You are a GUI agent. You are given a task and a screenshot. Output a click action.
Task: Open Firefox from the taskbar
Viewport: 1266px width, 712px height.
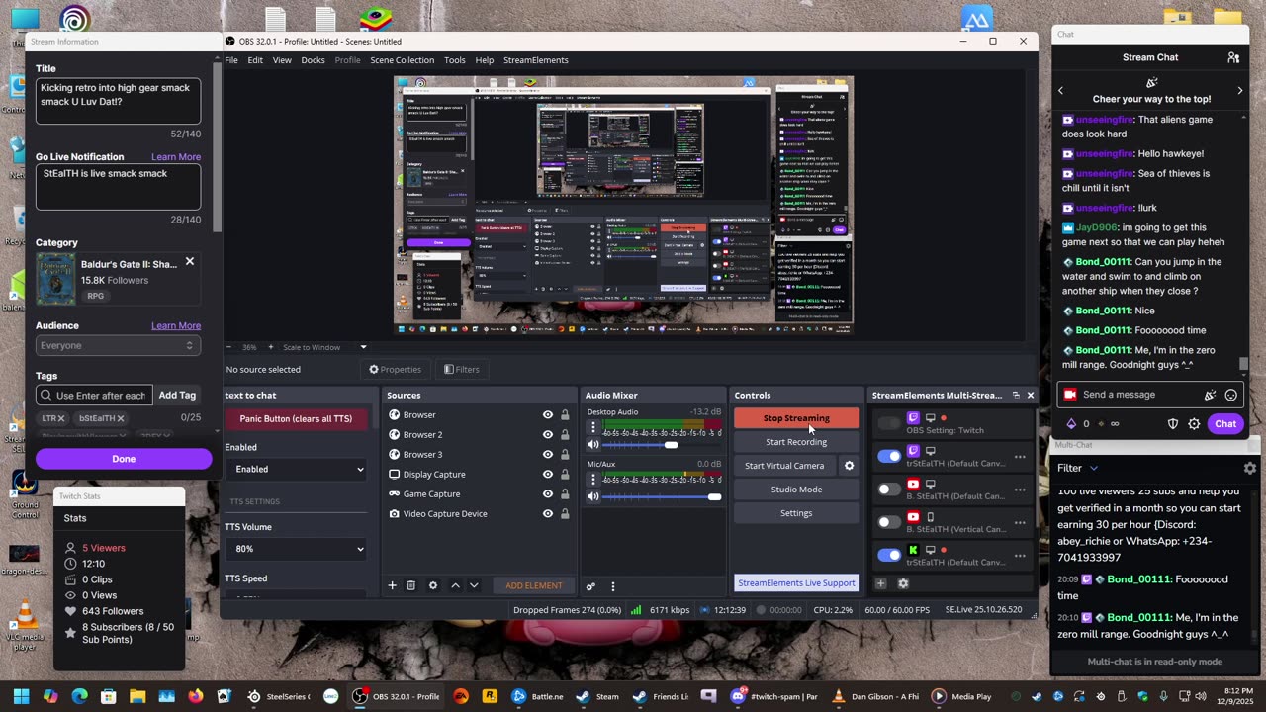coord(195,696)
